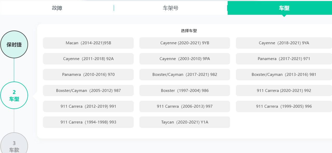Screen dimensions: 332x153
Task: Choose Boxster/Cayman (2017-2021) 982
Action: 185,75
